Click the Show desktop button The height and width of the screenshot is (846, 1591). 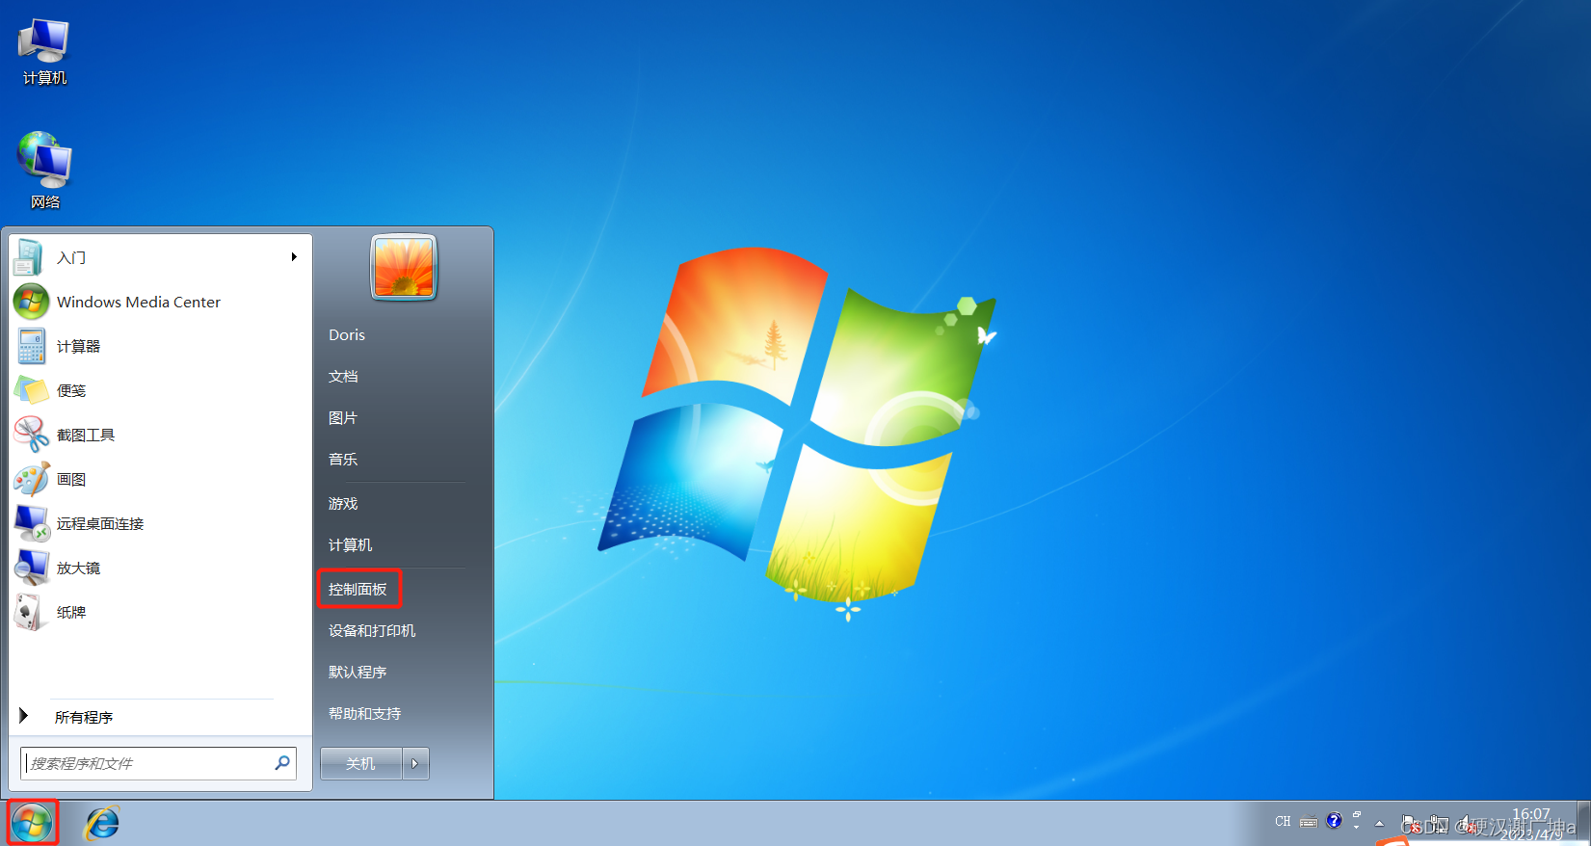click(1583, 823)
